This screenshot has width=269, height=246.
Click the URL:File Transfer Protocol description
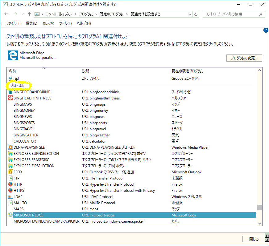tap(103, 178)
